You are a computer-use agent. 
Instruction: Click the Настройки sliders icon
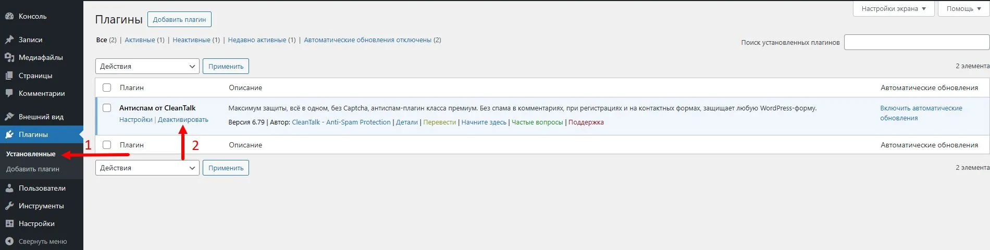point(9,223)
